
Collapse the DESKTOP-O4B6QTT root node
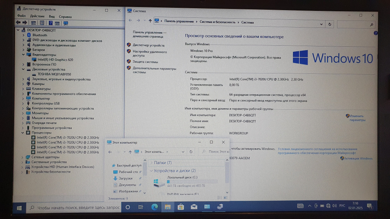18,30
